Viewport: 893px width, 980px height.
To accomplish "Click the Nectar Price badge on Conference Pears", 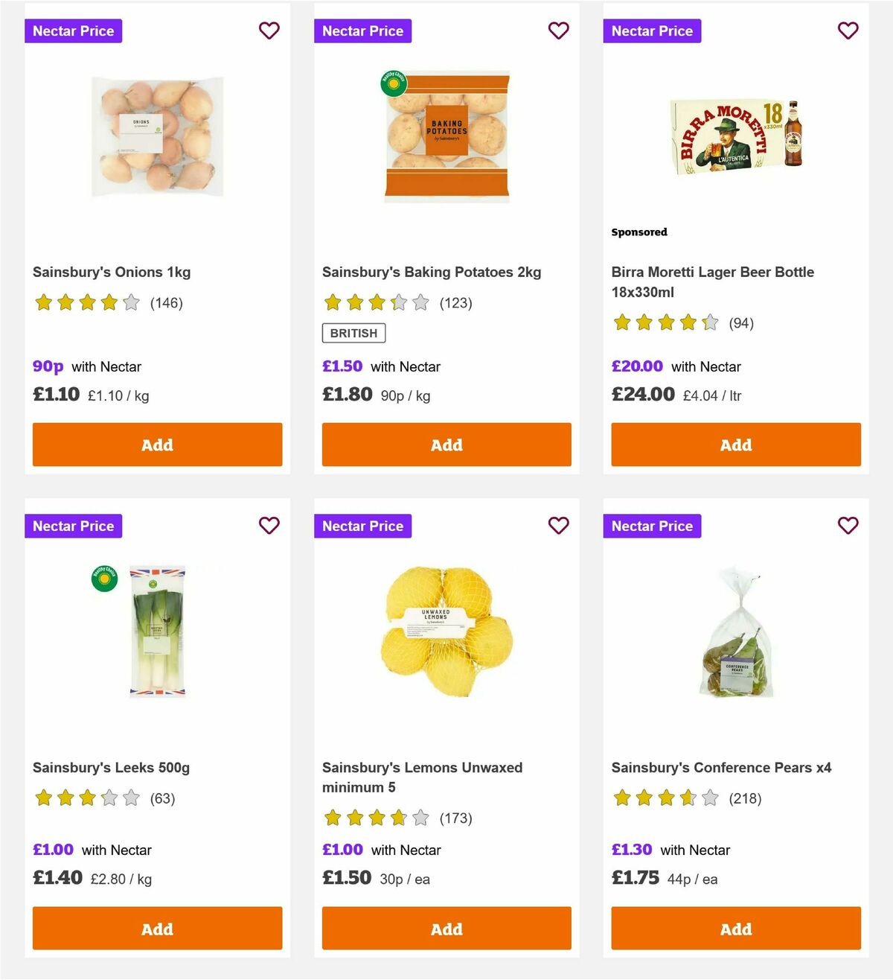I will click(652, 525).
